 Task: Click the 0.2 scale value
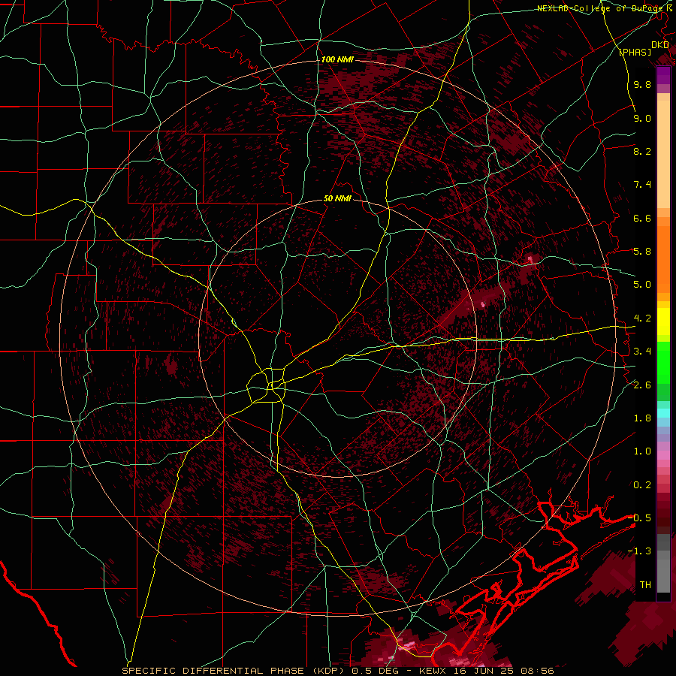pos(642,485)
